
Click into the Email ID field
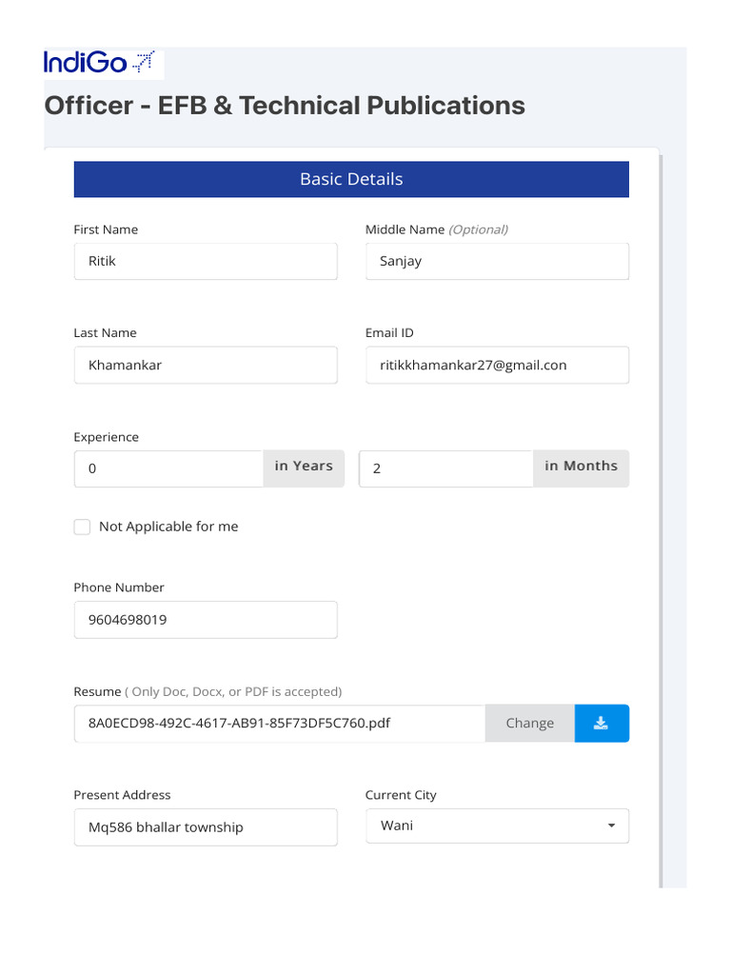(497, 365)
